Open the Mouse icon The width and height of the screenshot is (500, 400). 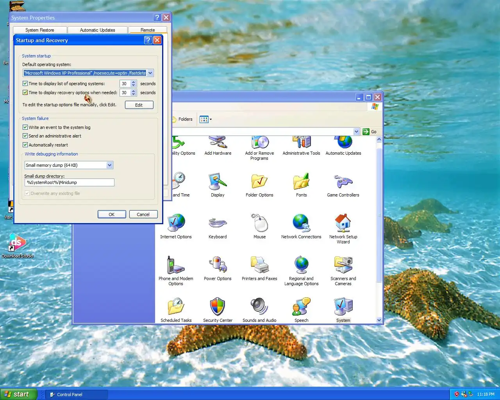[x=259, y=227]
